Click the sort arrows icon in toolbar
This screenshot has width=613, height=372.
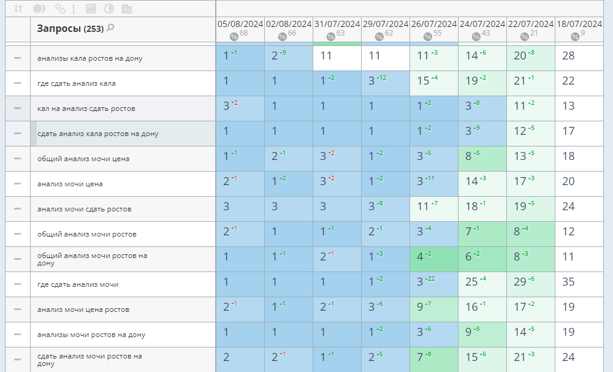point(18,9)
